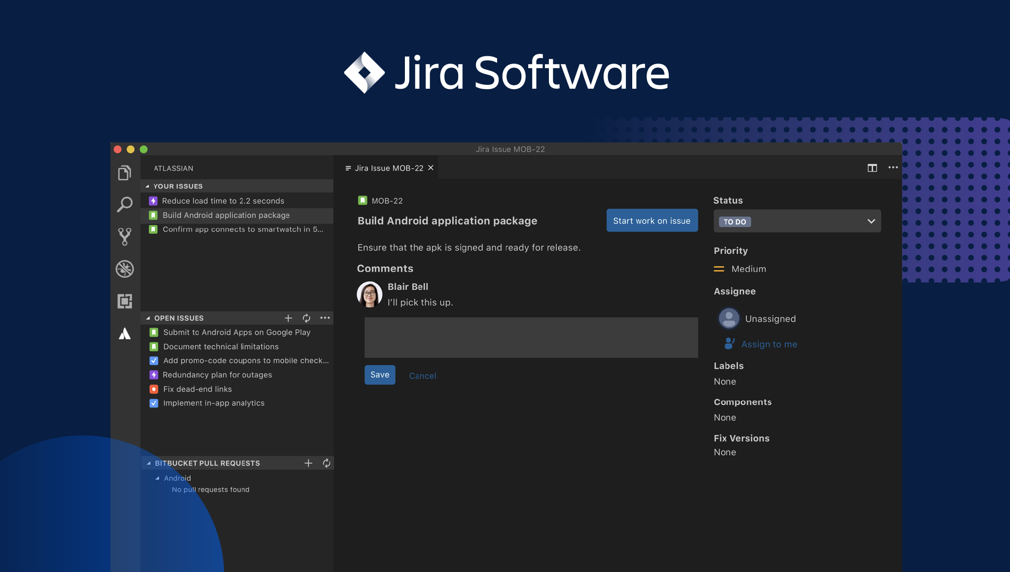Click the split editor icon
1010x572 pixels.
tap(872, 168)
